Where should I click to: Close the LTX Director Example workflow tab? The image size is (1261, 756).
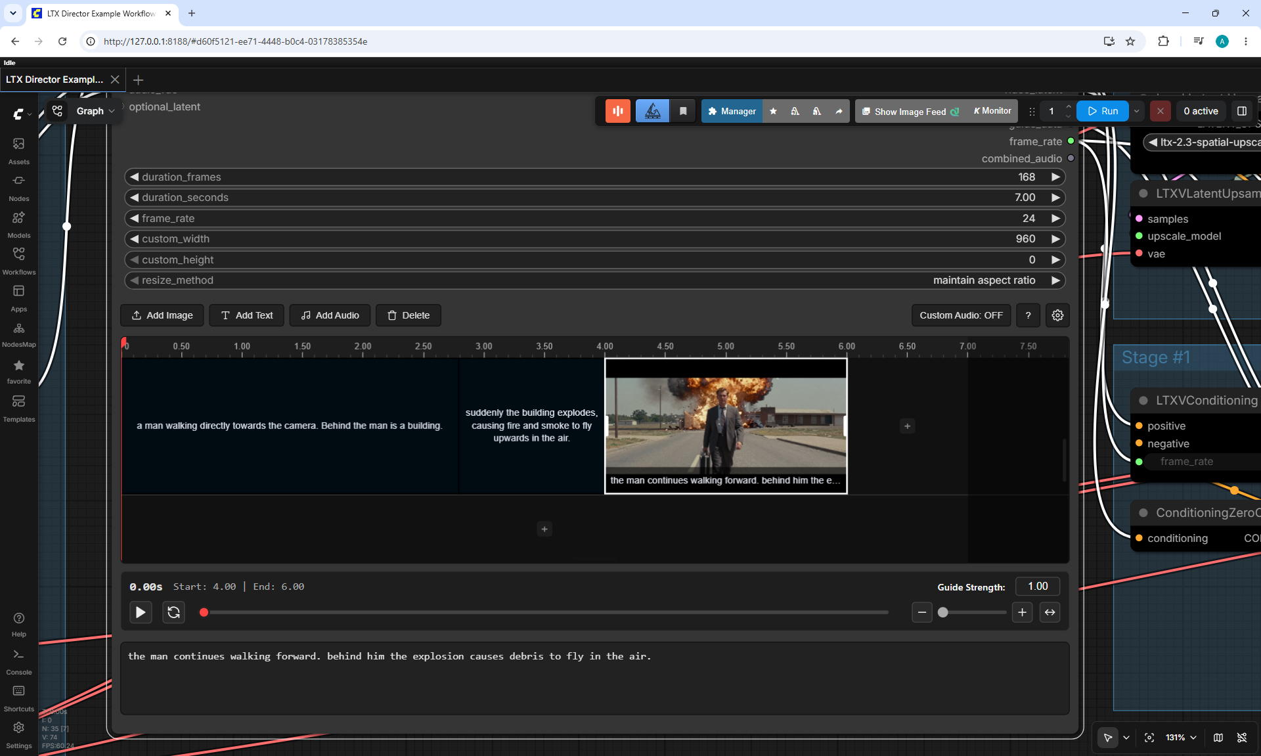tap(115, 79)
